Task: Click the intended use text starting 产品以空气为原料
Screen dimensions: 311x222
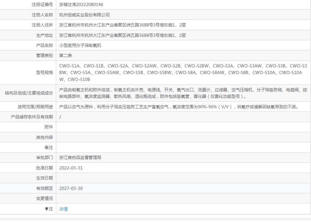Action: click(179, 107)
